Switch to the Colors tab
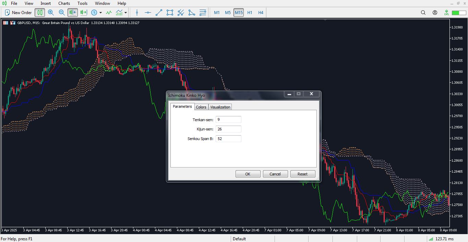The height and width of the screenshot is (242, 468). [201, 107]
